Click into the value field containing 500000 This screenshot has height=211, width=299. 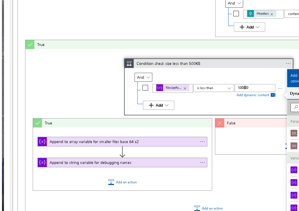pos(255,88)
